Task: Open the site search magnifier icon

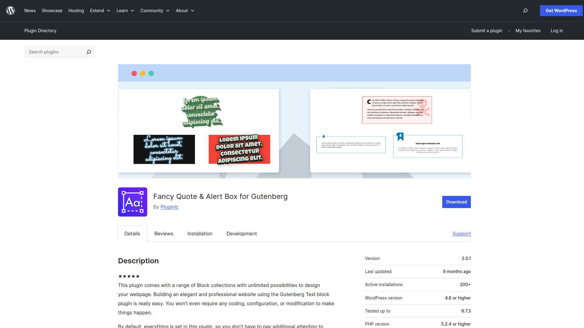Action: point(525,11)
